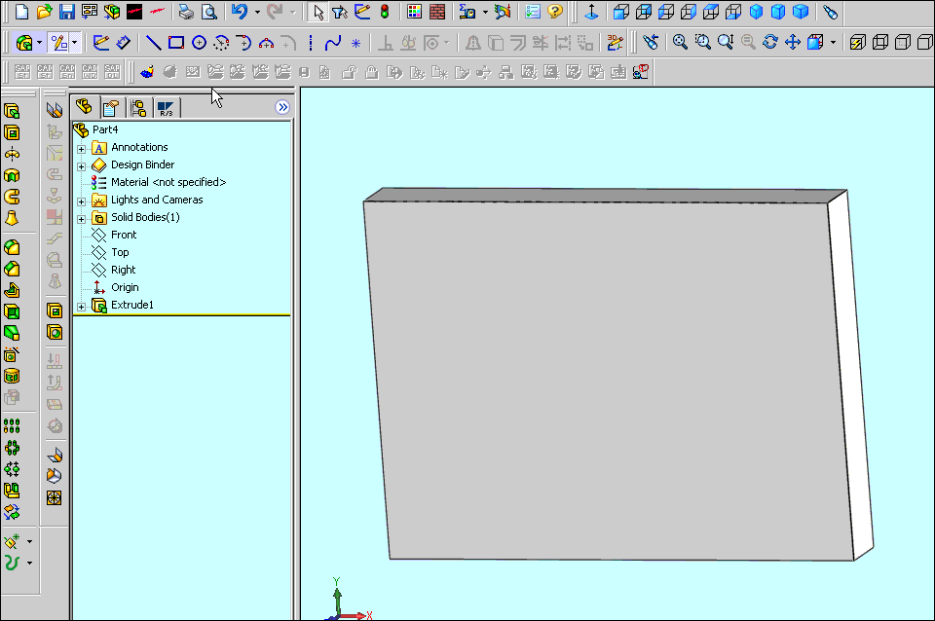Image resolution: width=935 pixels, height=621 pixels.
Task: Switch to FeatureManager design tree tab
Action: (x=84, y=107)
